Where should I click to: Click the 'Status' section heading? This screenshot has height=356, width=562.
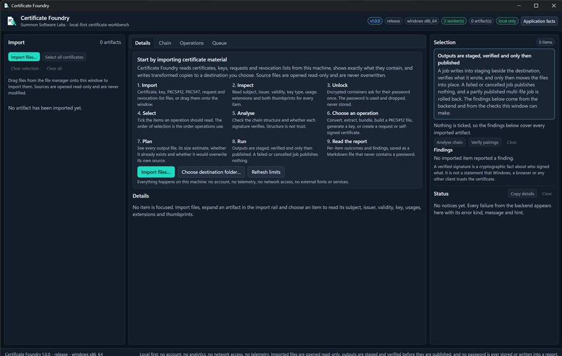[x=441, y=194]
